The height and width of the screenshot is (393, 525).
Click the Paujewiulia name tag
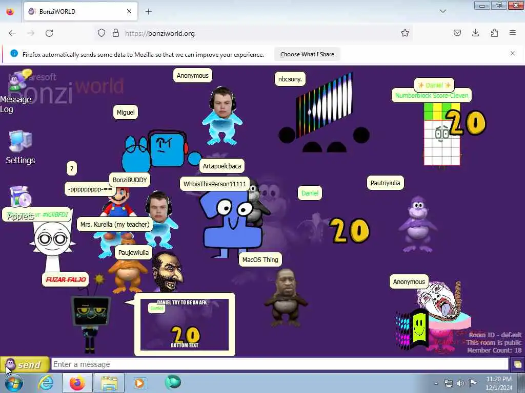pos(133,252)
